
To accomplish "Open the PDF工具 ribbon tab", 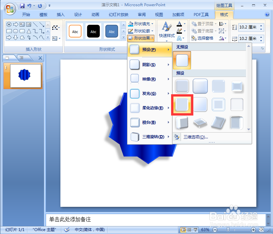I will click(x=201, y=14).
